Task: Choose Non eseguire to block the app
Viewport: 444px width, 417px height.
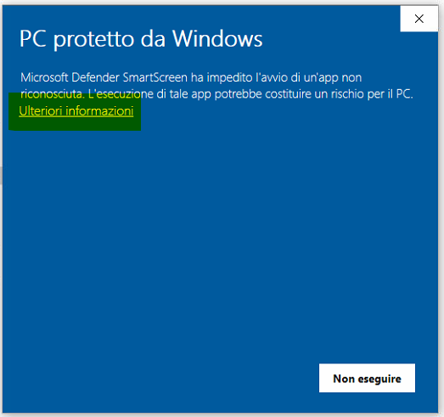Action: point(367,378)
